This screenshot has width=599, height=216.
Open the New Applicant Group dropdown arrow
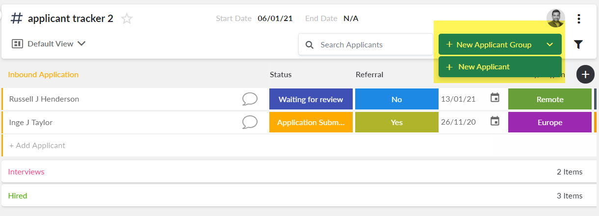pos(550,44)
